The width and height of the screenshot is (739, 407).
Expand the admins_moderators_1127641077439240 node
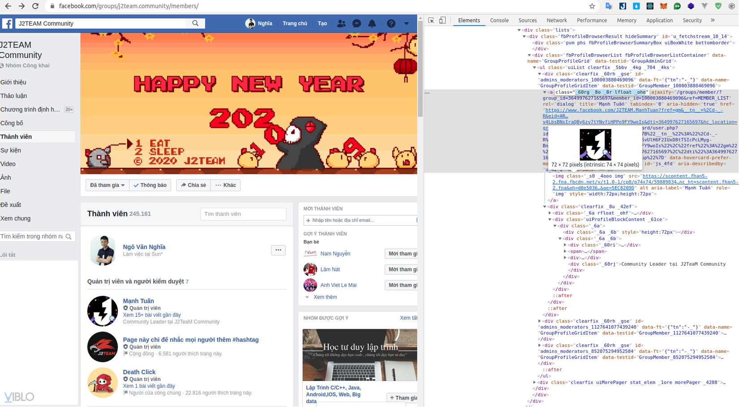540,321
